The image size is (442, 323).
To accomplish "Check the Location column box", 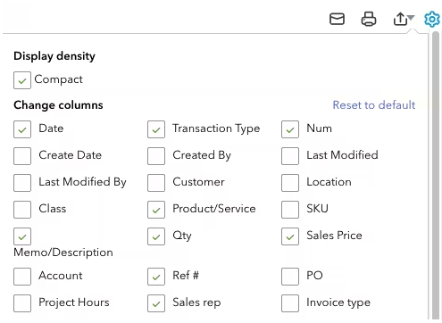I will [290, 183].
